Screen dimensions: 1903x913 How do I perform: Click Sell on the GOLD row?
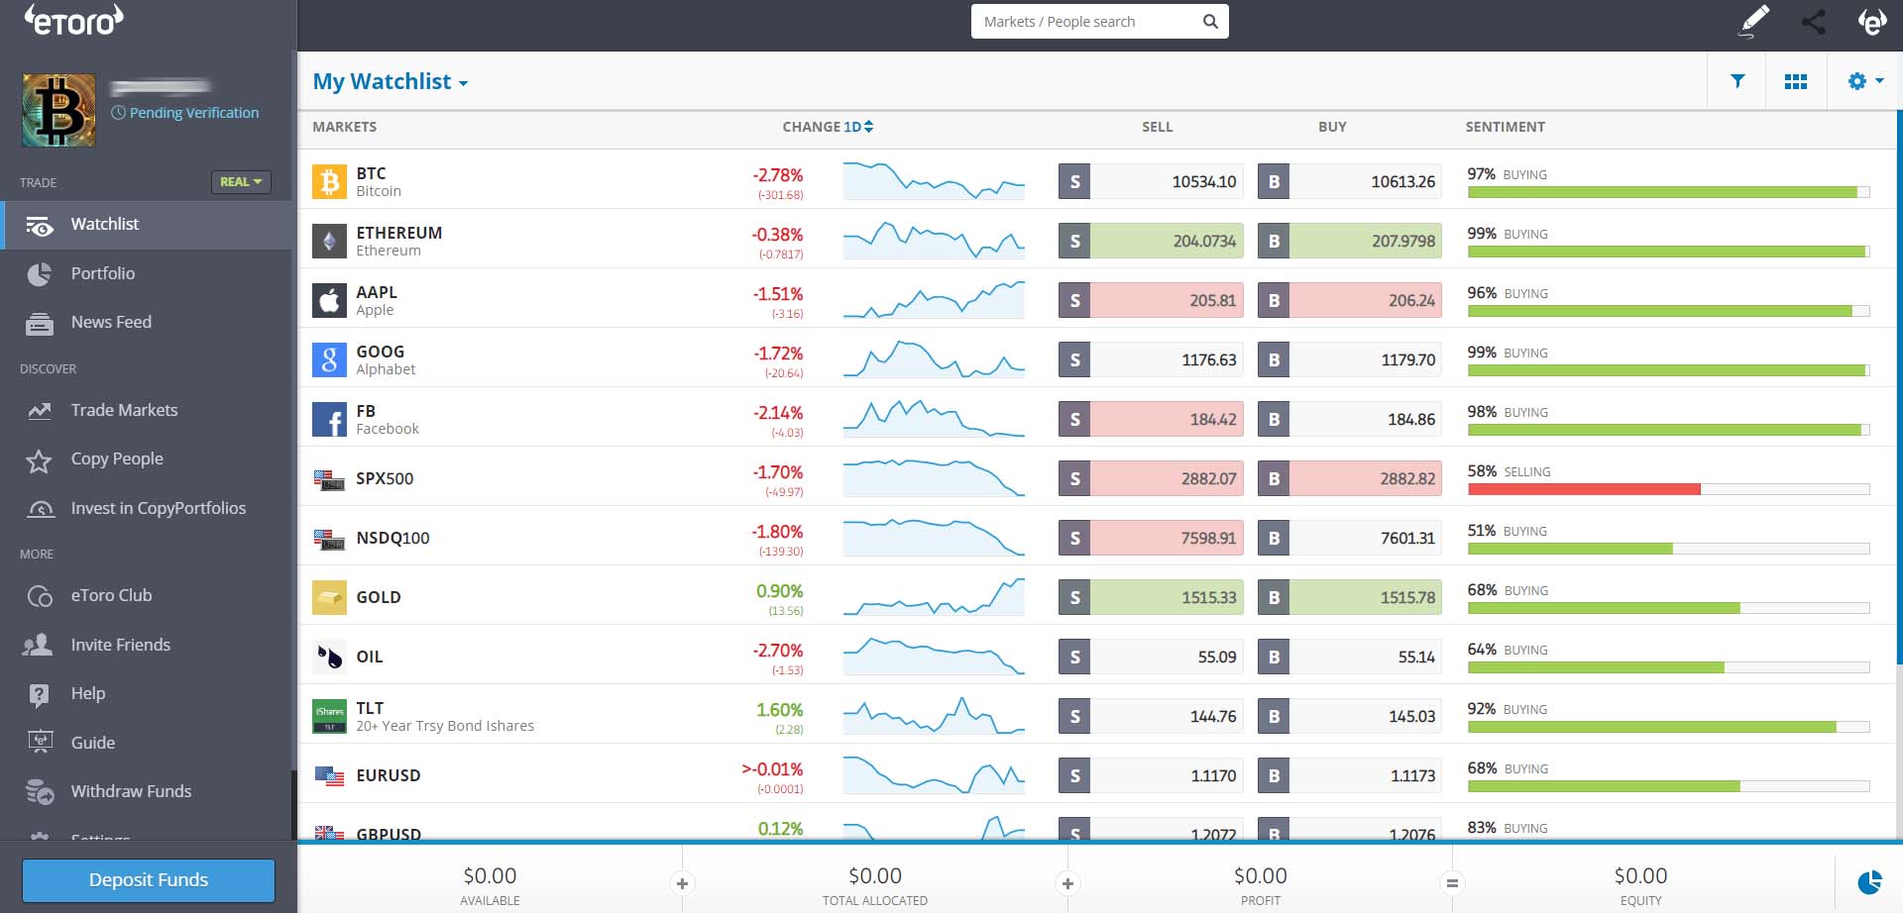[x=1150, y=597]
